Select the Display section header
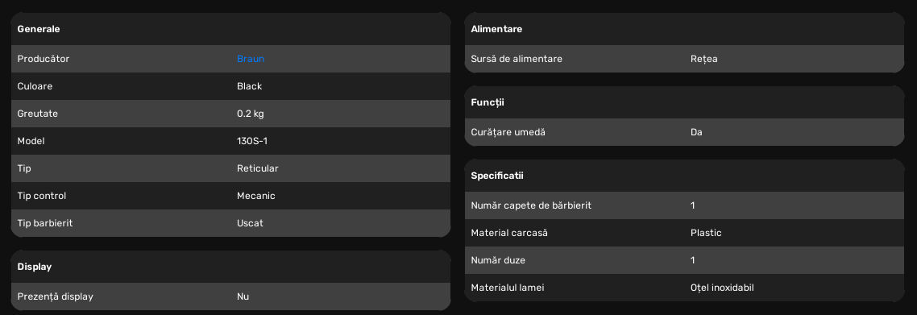The width and height of the screenshot is (917, 315). (x=35, y=267)
